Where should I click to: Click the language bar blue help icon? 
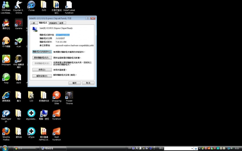pyautogui.click(x=151, y=148)
